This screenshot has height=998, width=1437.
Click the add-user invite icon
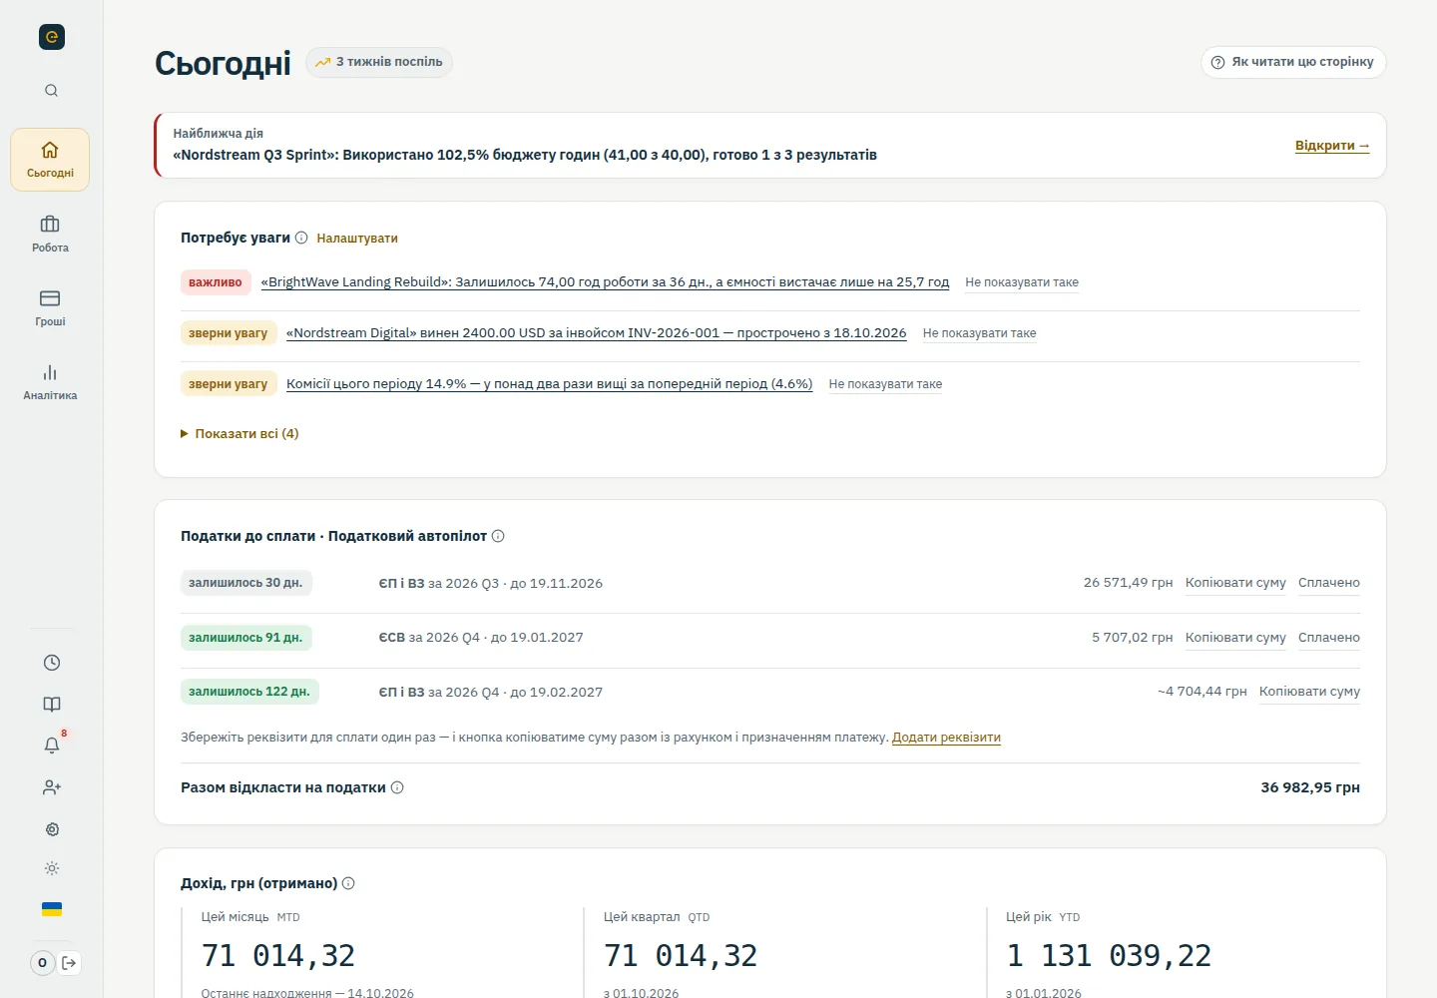[52, 787]
